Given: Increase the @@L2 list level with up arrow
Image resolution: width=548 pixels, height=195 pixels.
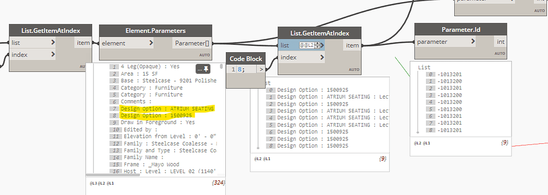Looking at the screenshot, I should point(317,44).
